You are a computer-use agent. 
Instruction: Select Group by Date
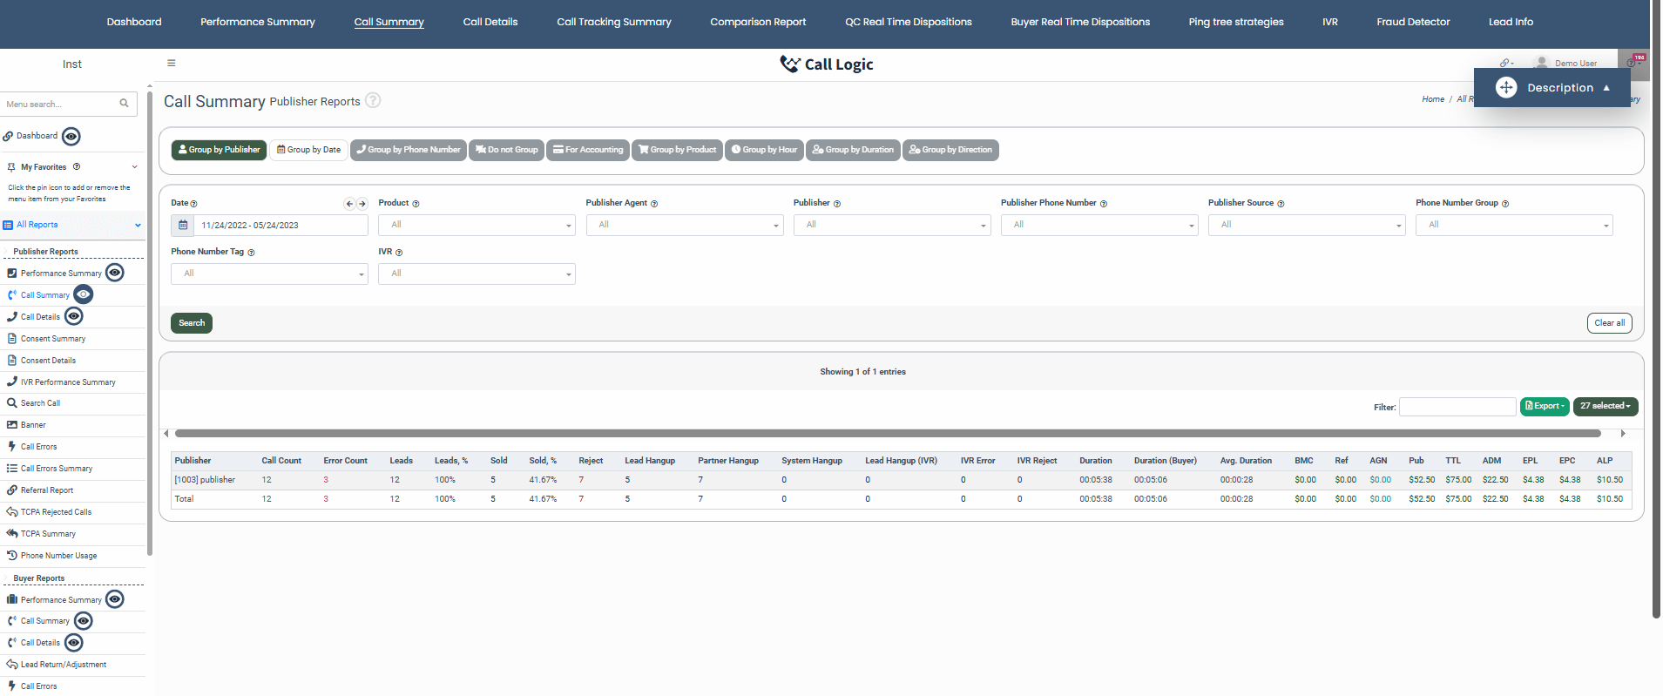pyautogui.click(x=308, y=150)
